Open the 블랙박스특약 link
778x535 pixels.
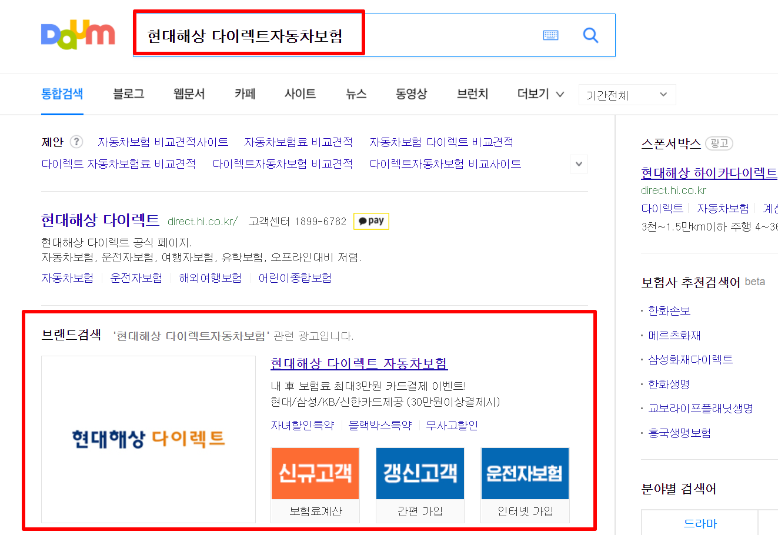(380, 426)
